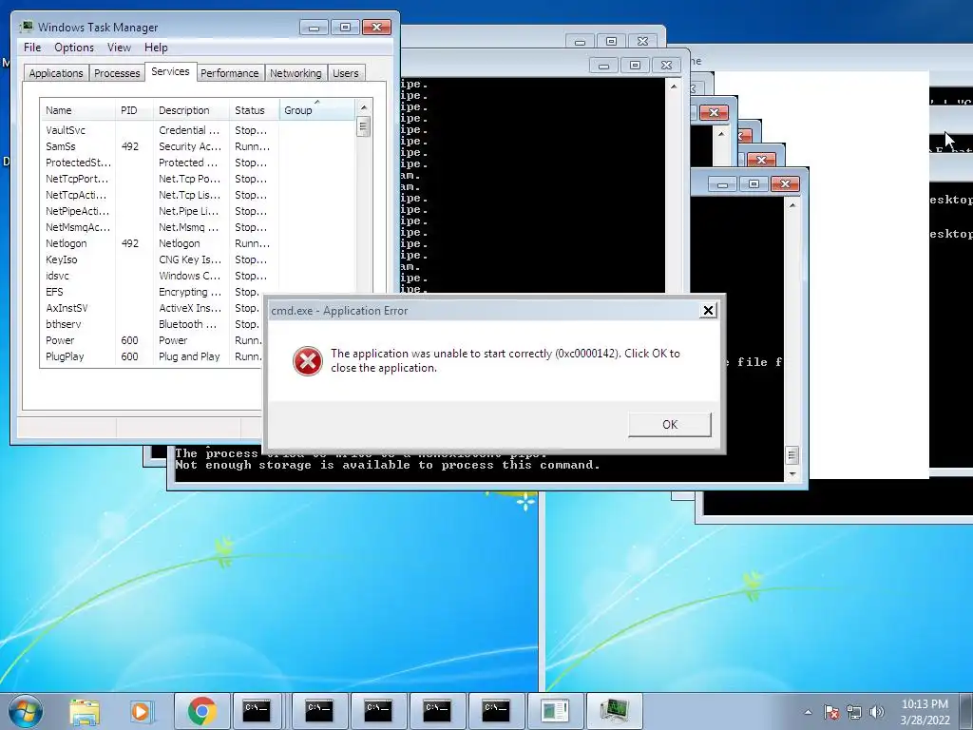
Task: Show hidden tray icons arrow
Action: tap(808, 712)
